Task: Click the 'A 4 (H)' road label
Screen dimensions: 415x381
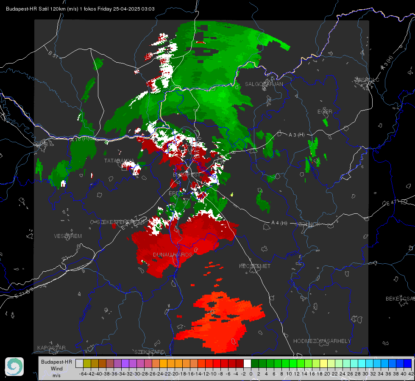Action: (x=279, y=223)
